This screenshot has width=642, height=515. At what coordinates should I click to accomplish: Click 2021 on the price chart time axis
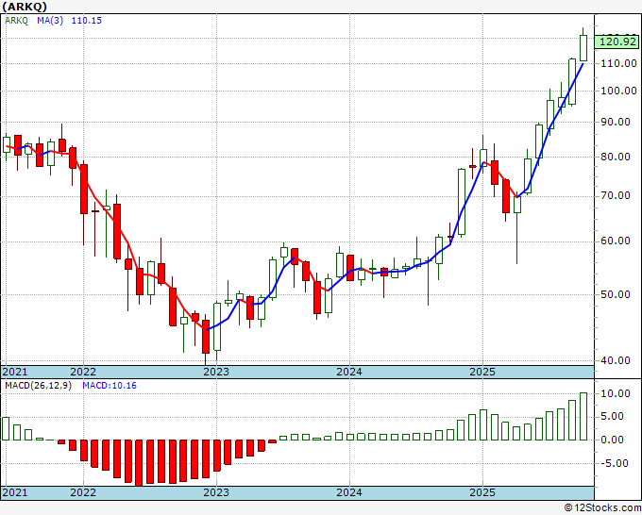click(x=15, y=372)
